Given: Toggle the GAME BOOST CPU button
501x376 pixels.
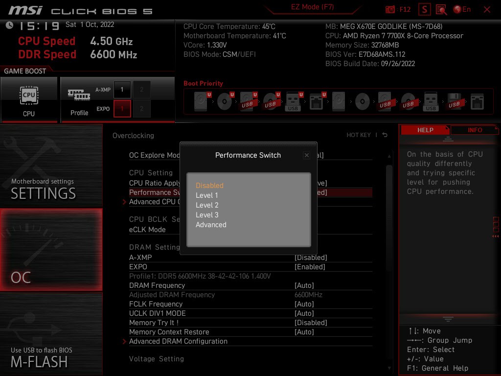Looking at the screenshot, I should (x=29, y=100).
